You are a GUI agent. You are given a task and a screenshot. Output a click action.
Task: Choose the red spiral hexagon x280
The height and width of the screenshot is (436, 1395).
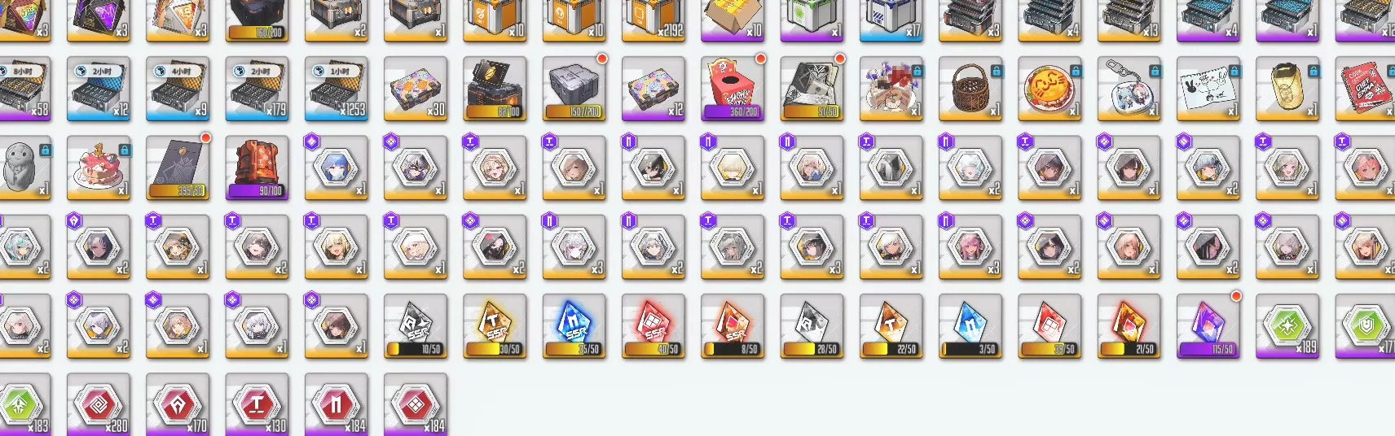pyautogui.click(x=99, y=404)
